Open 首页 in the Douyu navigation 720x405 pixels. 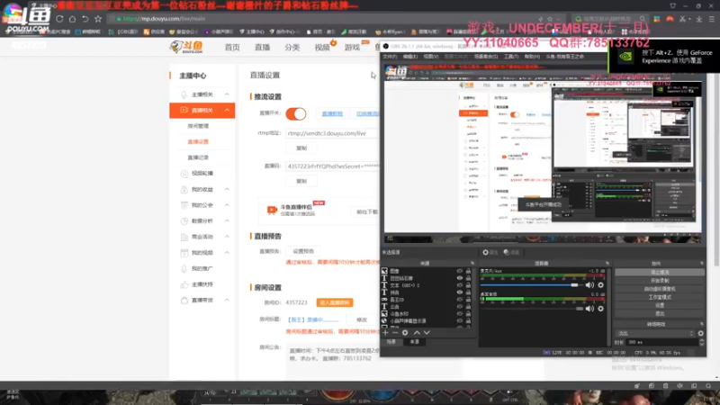click(x=232, y=48)
